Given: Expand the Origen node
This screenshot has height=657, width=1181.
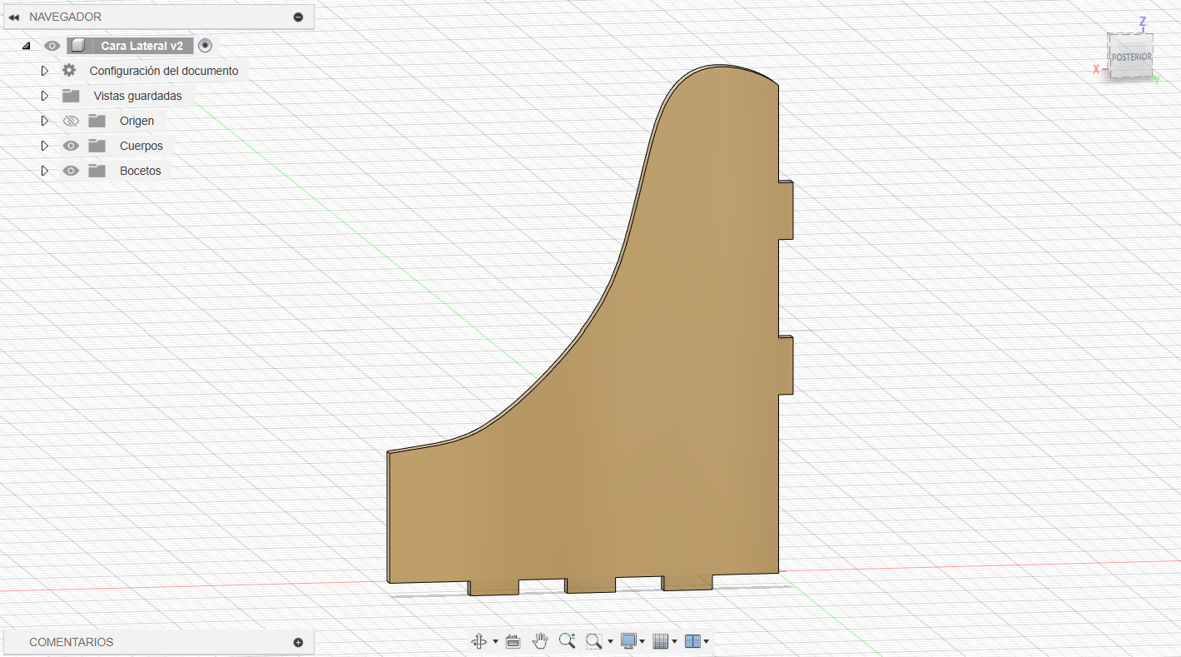Looking at the screenshot, I should point(45,121).
